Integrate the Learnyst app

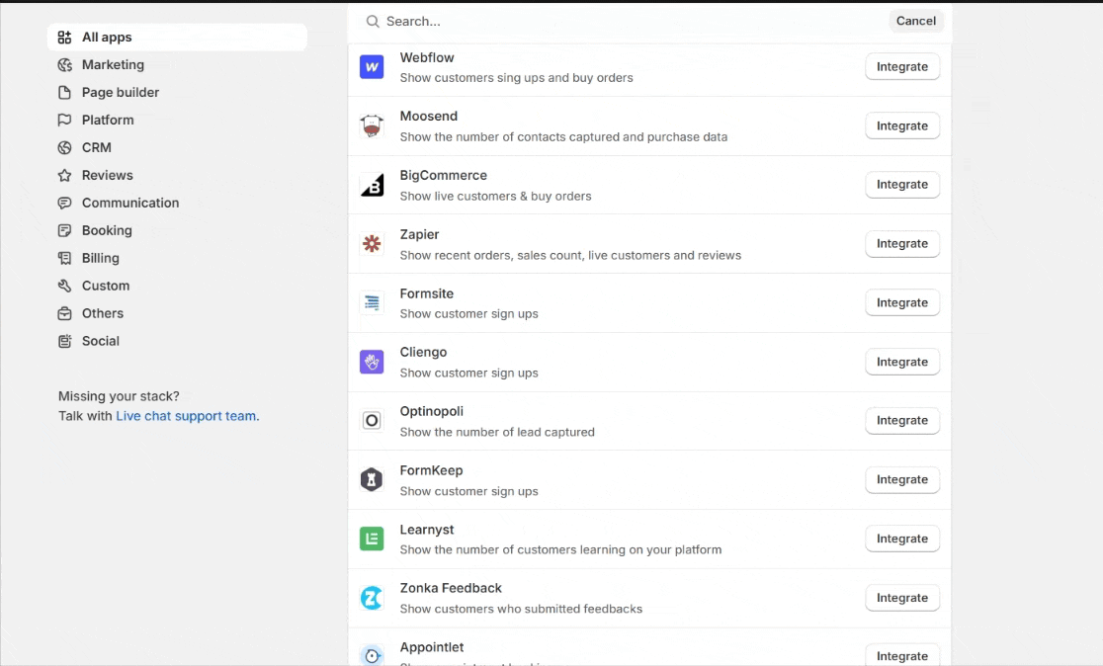(x=902, y=539)
